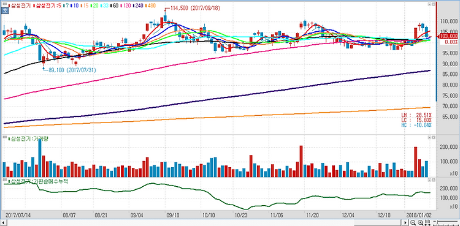Click the bar spacing adjust icon

pyautogui.click(x=427, y=222)
